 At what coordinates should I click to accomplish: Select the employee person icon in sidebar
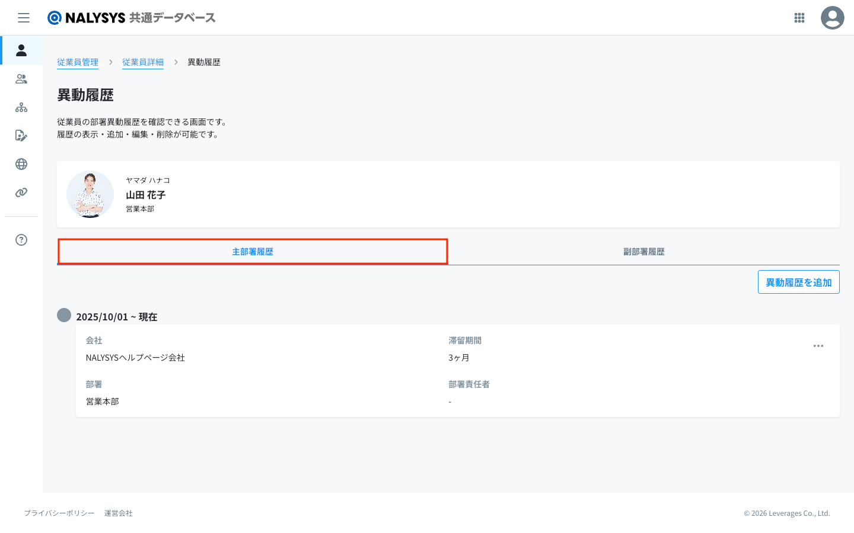coord(21,50)
